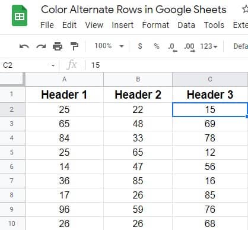Click the formula bar showing 15
This screenshot has width=248, height=230.
[x=167, y=65]
